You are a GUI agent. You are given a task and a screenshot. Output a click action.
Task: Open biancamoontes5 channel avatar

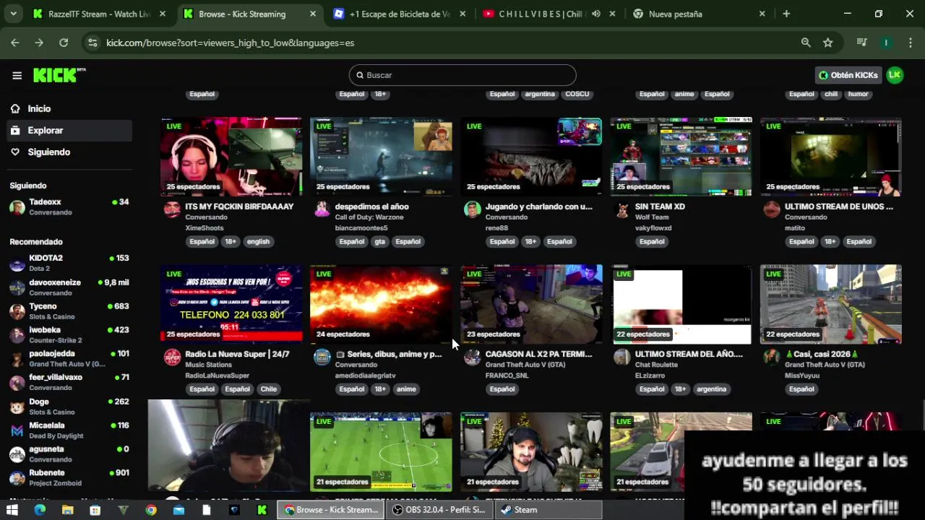pyautogui.click(x=322, y=209)
